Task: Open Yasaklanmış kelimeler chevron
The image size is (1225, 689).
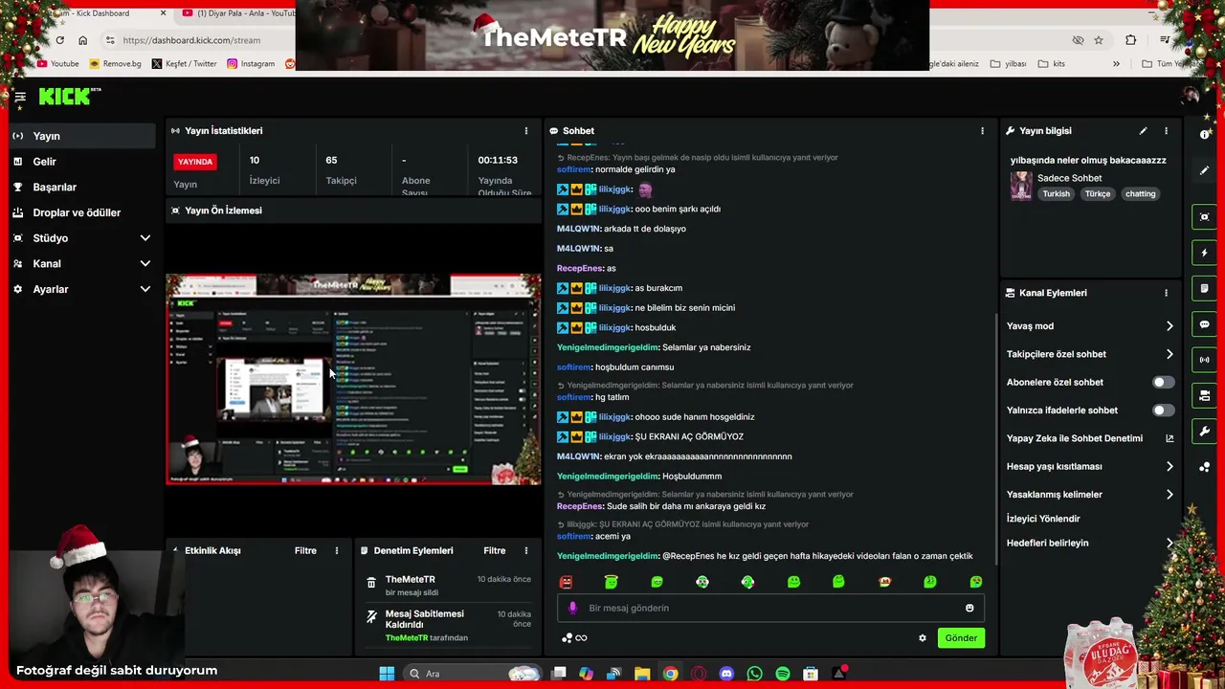Action: click(1169, 495)
